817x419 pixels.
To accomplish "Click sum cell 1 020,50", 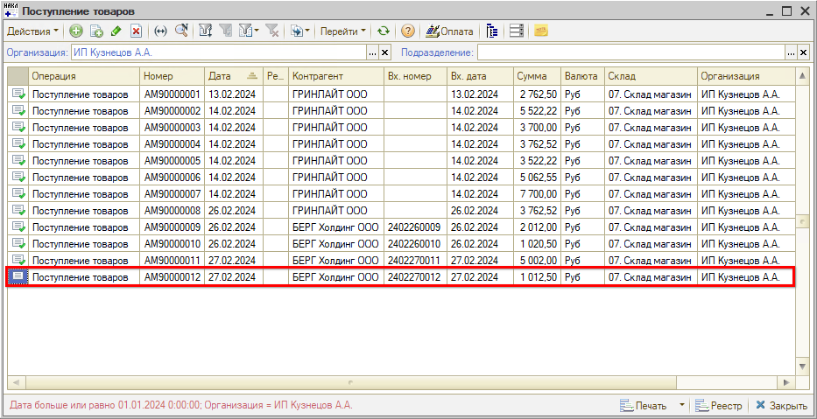I will click(539, 244).
